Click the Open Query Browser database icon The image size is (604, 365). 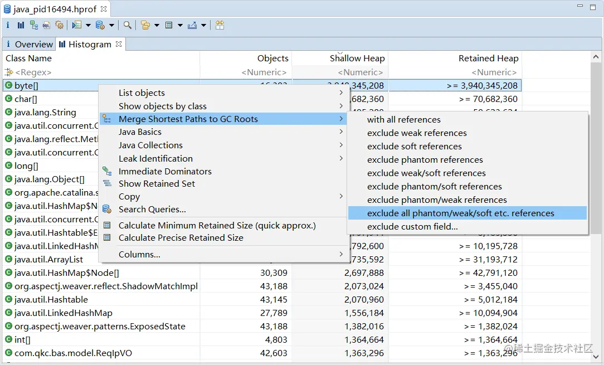click(100, 25)
